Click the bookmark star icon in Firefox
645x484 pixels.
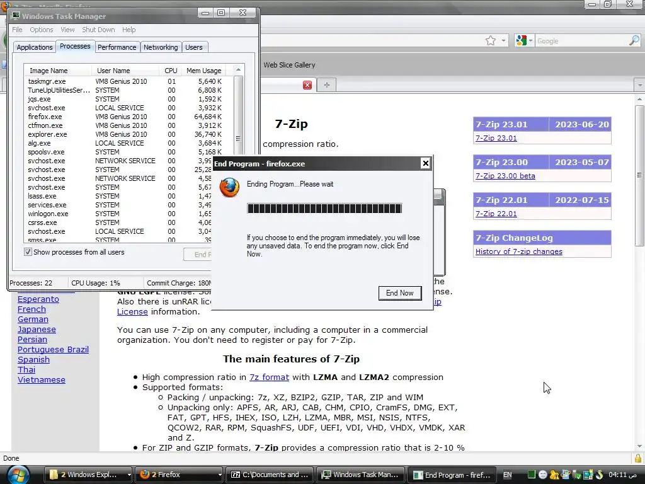click(x=490, y=41)
